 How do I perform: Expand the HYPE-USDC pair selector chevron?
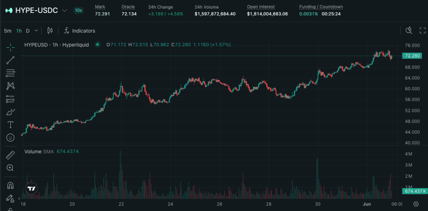coord(64,10)
